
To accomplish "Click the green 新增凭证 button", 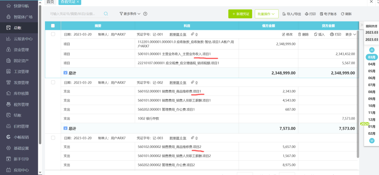I will 240,14.
